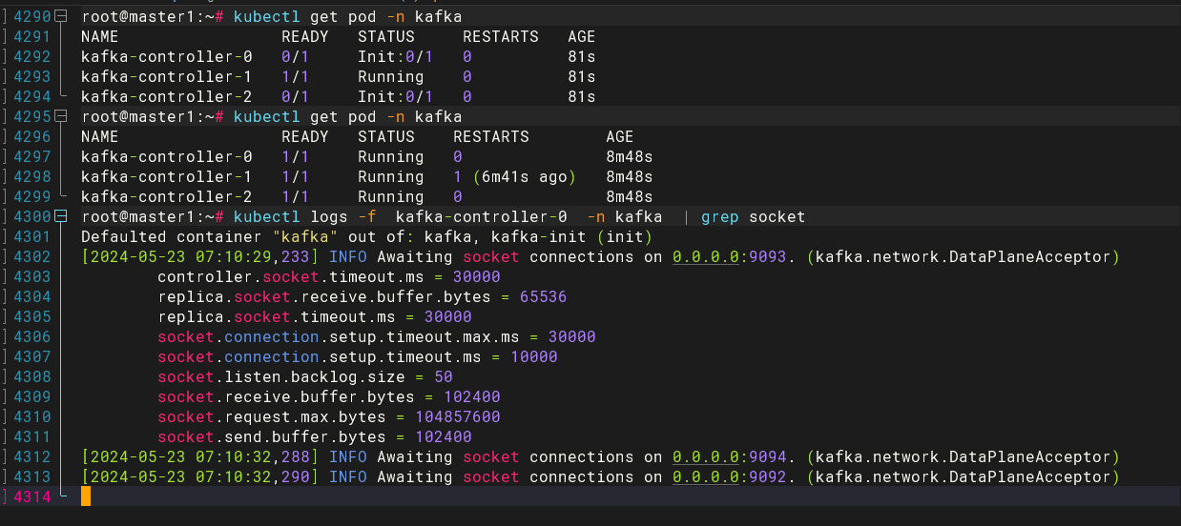The image size is (1181, 526).
Task: Click the 0.0.0.0 address on line 4313
Action: coord(706,476)
